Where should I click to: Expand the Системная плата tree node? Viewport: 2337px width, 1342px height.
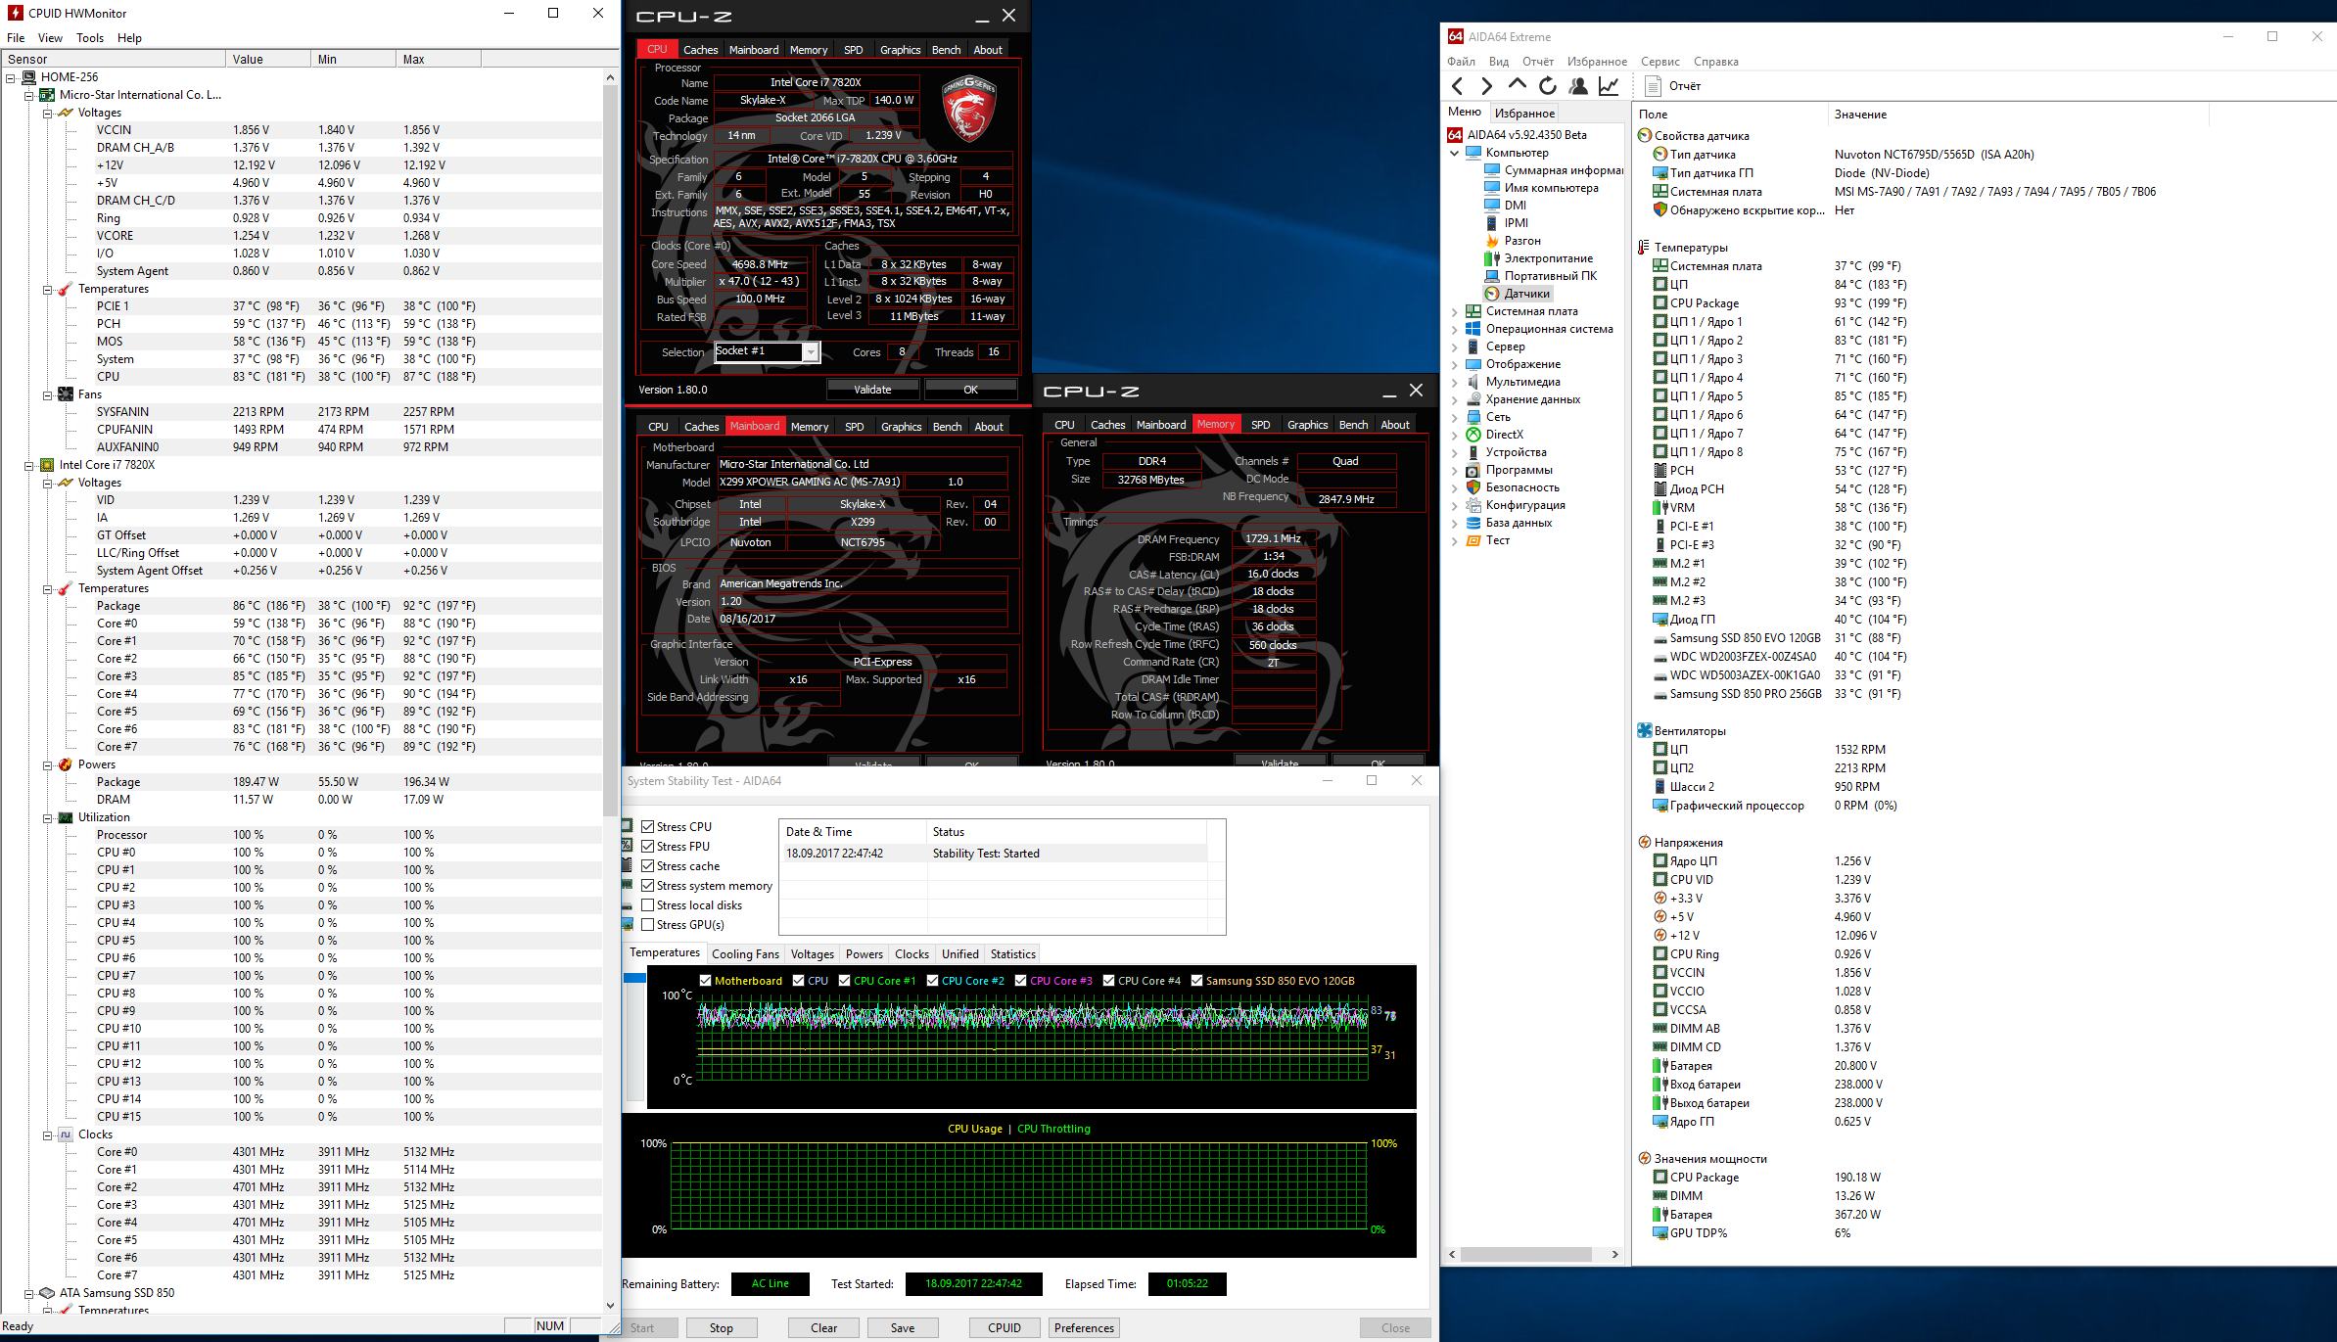tap(1454, 311)
